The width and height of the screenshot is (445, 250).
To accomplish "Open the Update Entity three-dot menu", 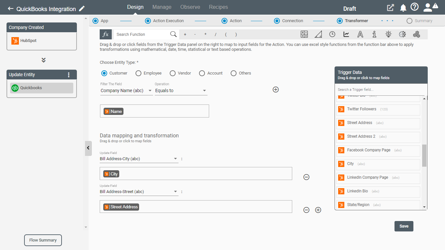I will pyautogui.click(x=69, y=75).
